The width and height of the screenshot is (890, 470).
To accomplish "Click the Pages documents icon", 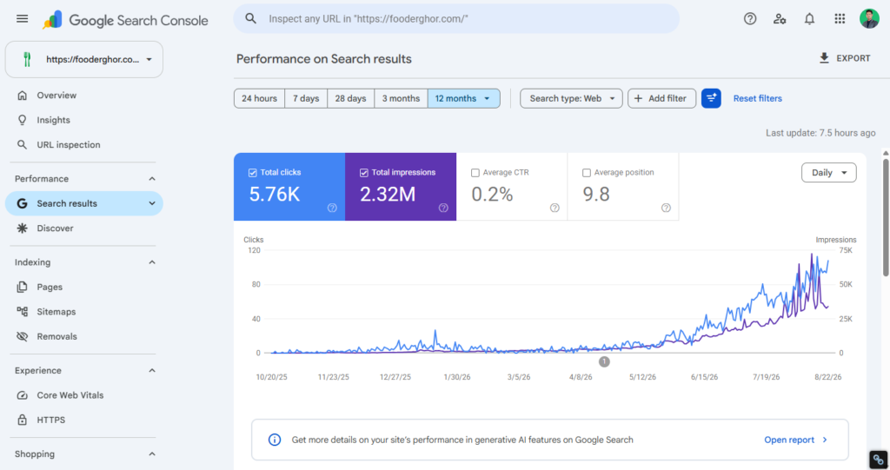I will 22,287.
